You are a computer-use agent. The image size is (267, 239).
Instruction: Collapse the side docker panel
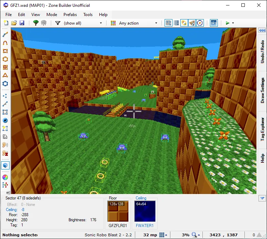tap(262, 30)
